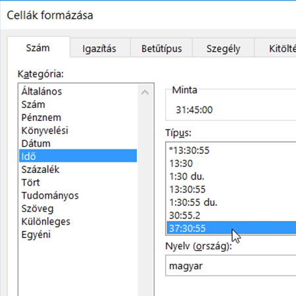Viewport: 296px width, 296px height.
Task: Choose 30:55.2 time type
Action: (232, 215)
